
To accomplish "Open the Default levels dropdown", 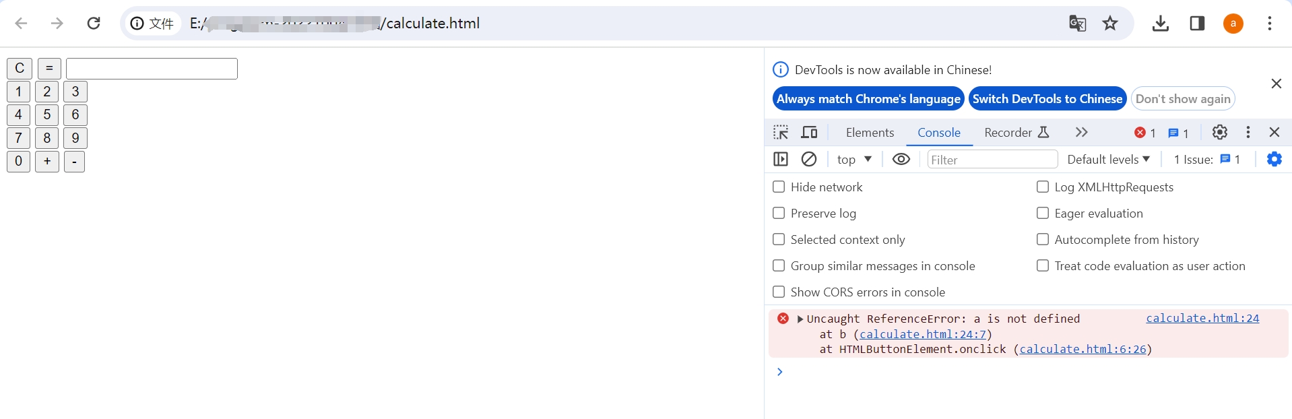I will tap(1108, 160).
